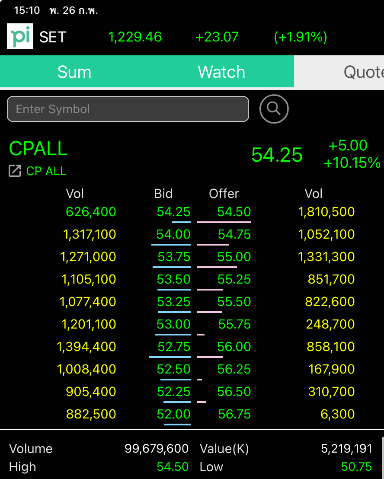384x479 pixels.
Task: Select bid price 52.00
Action: click(x=173, y=414)
